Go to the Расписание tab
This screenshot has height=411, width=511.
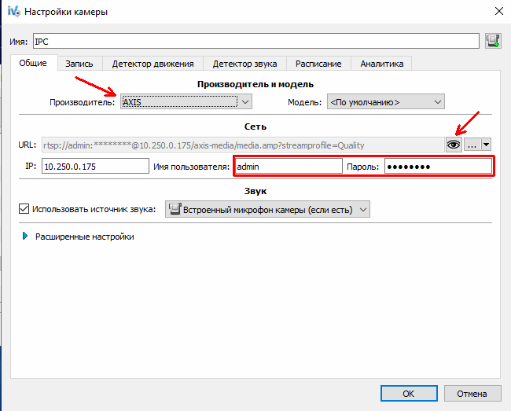click(x=318, y=64)
